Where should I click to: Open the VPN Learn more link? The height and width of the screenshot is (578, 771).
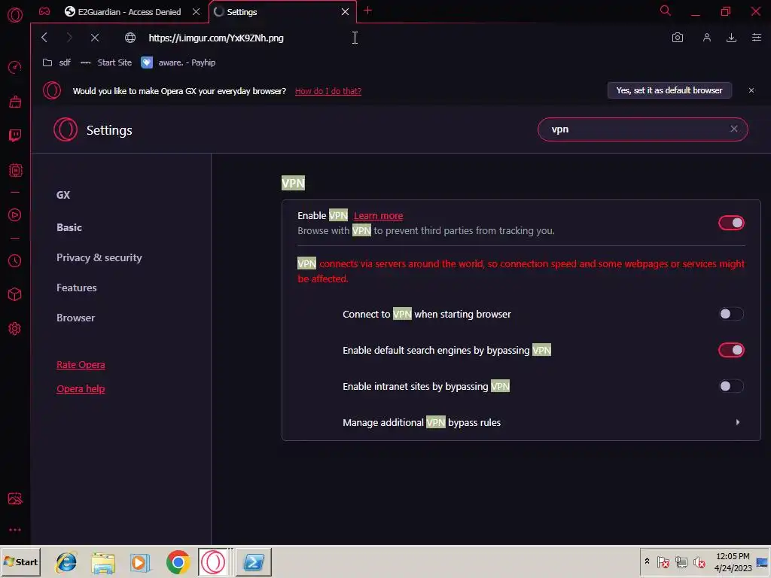378,215
